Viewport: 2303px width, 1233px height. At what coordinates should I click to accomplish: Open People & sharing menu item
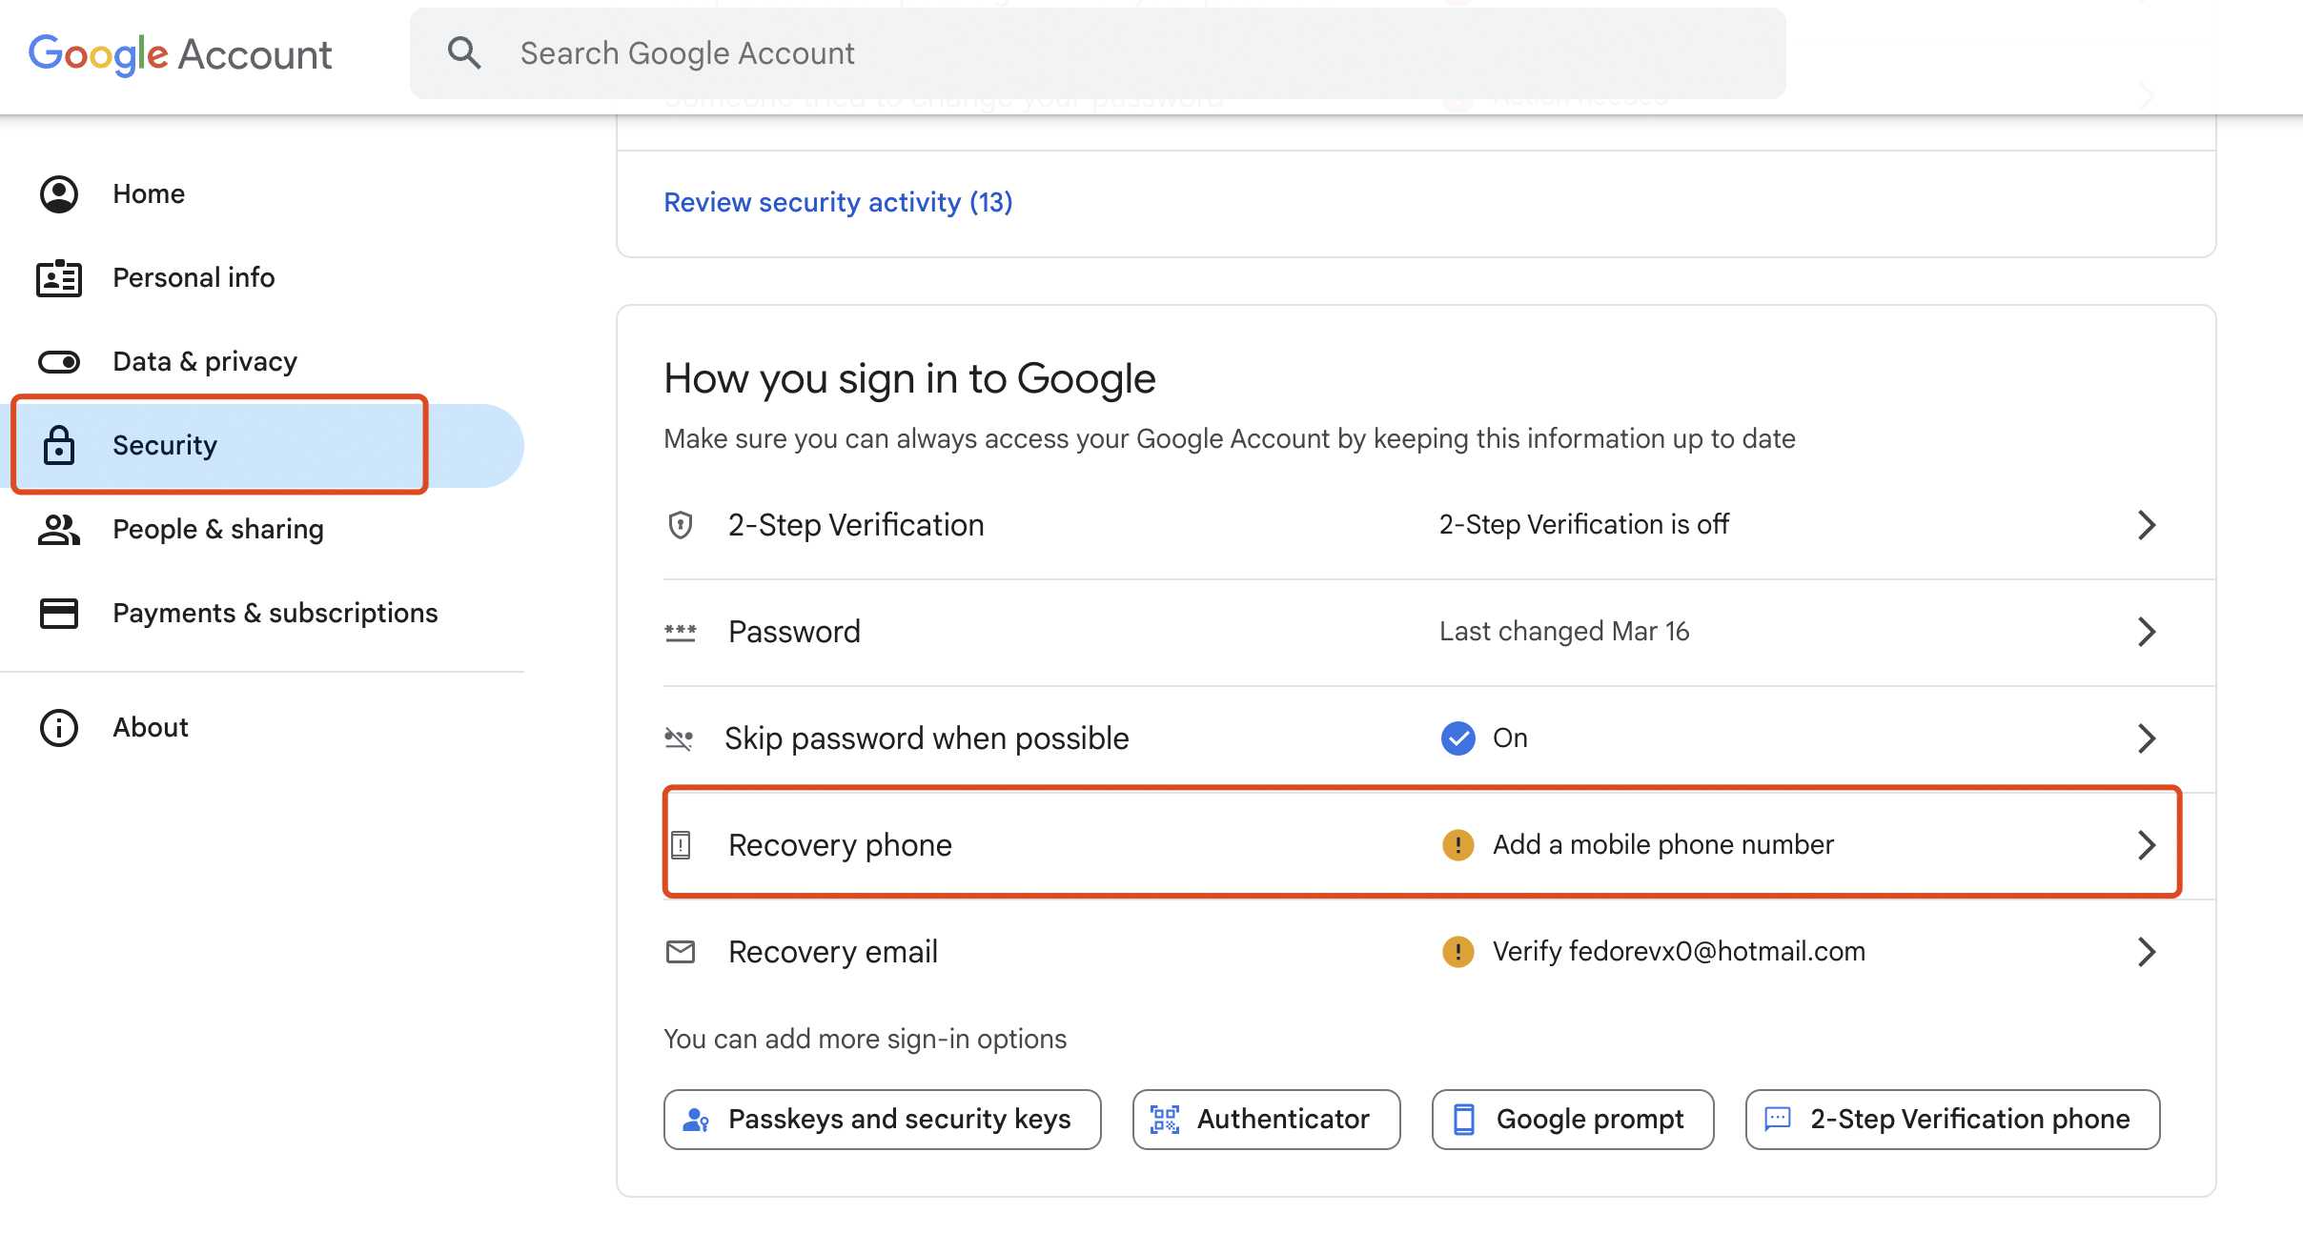pos(218,530)
